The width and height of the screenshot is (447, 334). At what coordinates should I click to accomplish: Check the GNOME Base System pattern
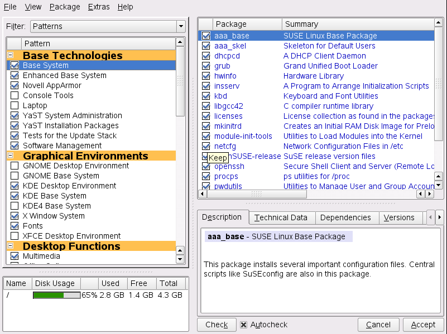[15, 176]
